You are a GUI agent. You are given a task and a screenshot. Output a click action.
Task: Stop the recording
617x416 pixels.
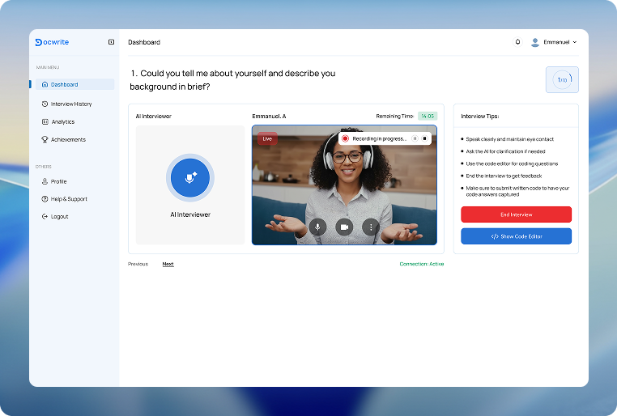click(x=424, y=138)
